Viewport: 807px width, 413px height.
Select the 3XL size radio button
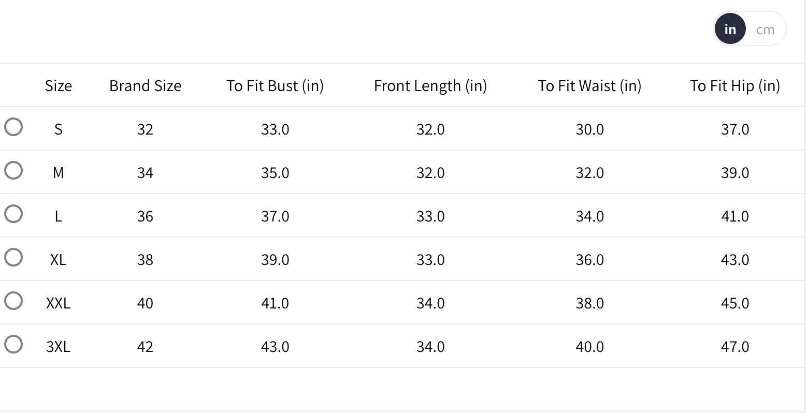(13, 344)
